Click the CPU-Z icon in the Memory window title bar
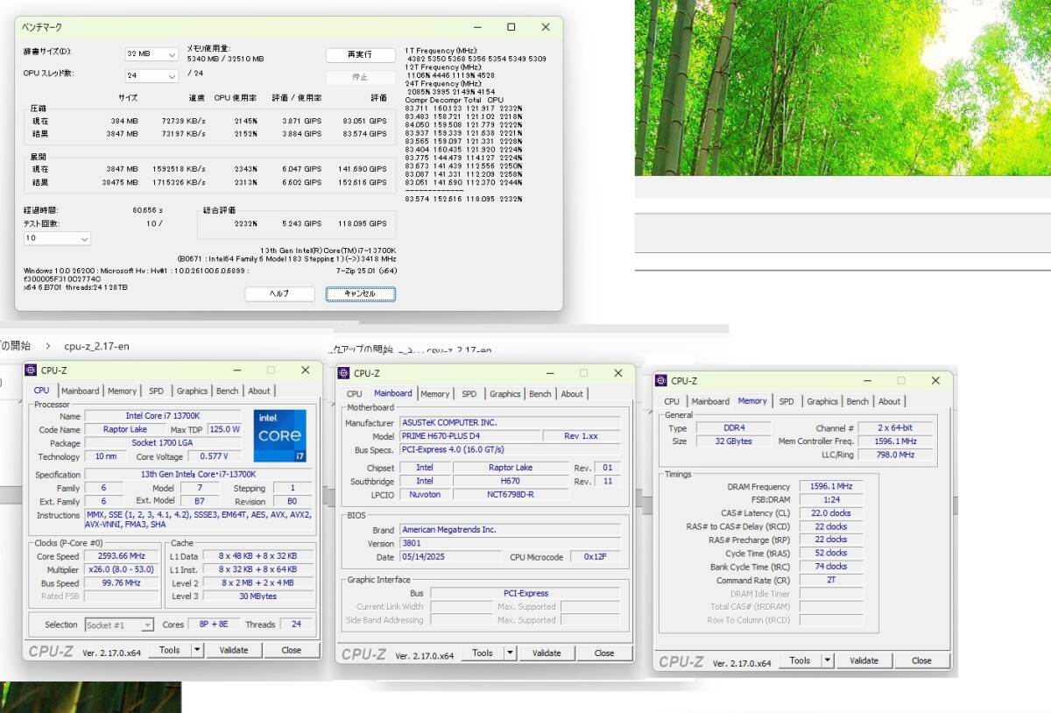This screenshot has height=713, width=1051. pos(661,380)
